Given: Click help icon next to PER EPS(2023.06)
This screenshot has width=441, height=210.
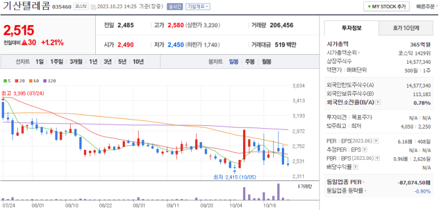Looking at the screenshot, I should point(376,141).
